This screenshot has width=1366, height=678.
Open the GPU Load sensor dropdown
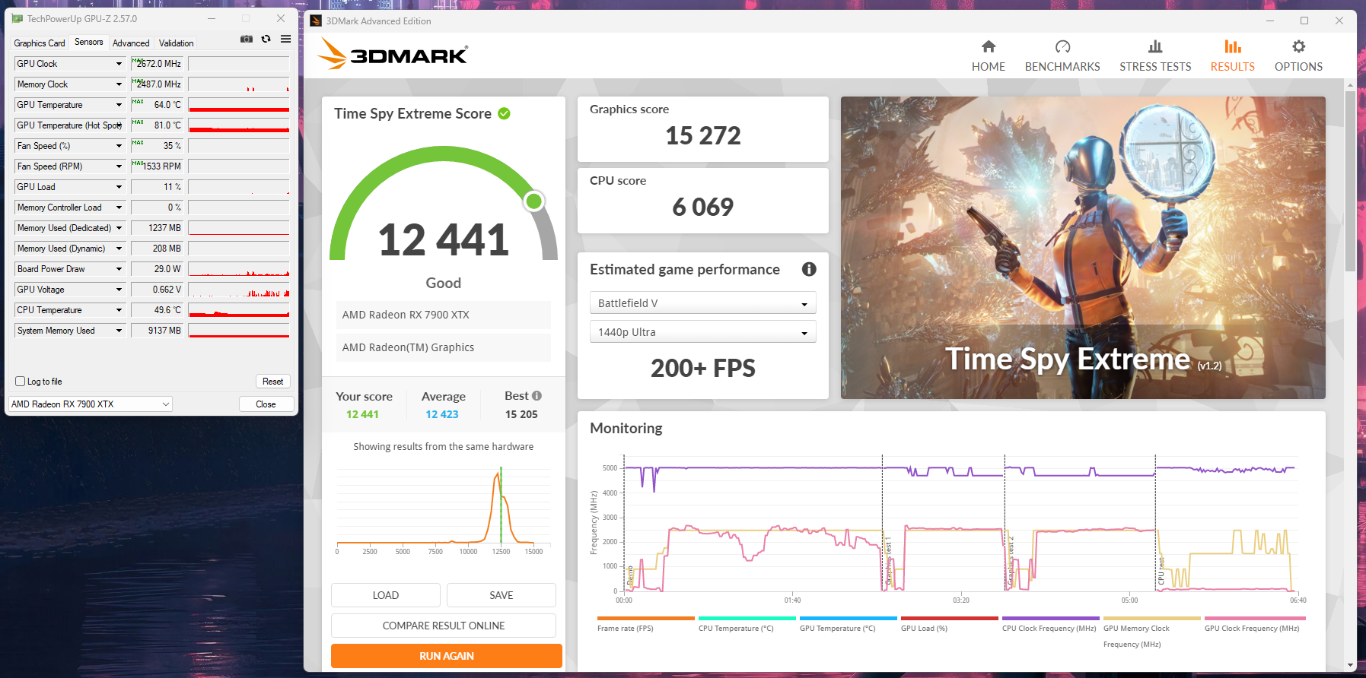119,187
